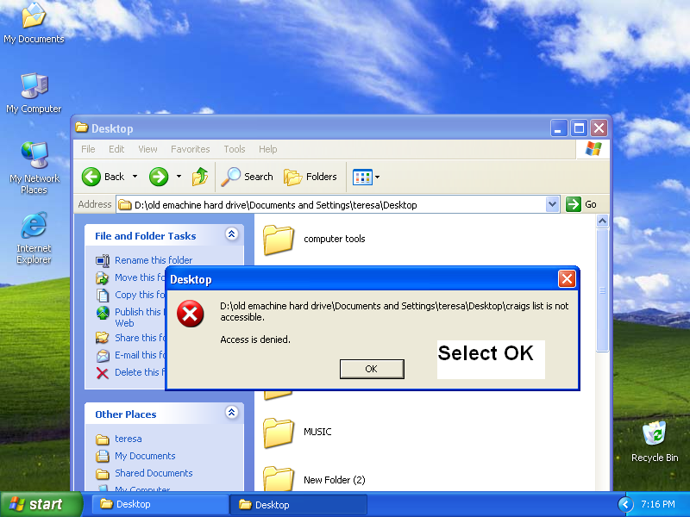Open the Address bar dropdown list
690x517 pixels.
(551, 204)
